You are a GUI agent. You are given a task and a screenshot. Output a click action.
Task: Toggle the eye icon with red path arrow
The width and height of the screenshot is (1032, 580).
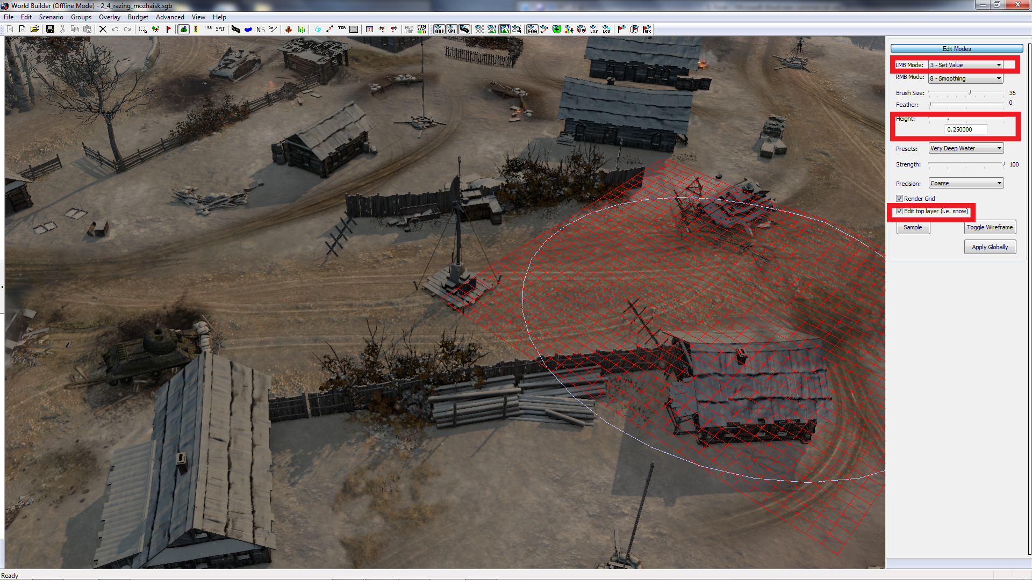pyautogui.click(x=544, y=29)
